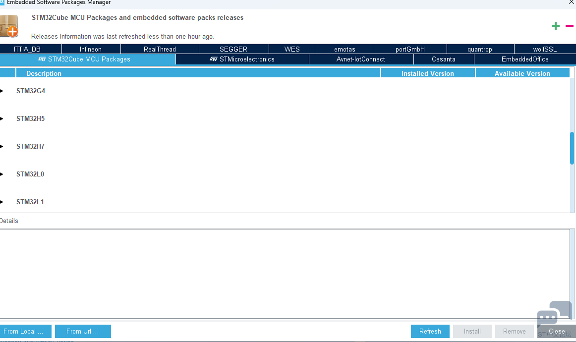The image size is (576, 342).
Task: Expand the STM32G4 package row
Action: 1,91
